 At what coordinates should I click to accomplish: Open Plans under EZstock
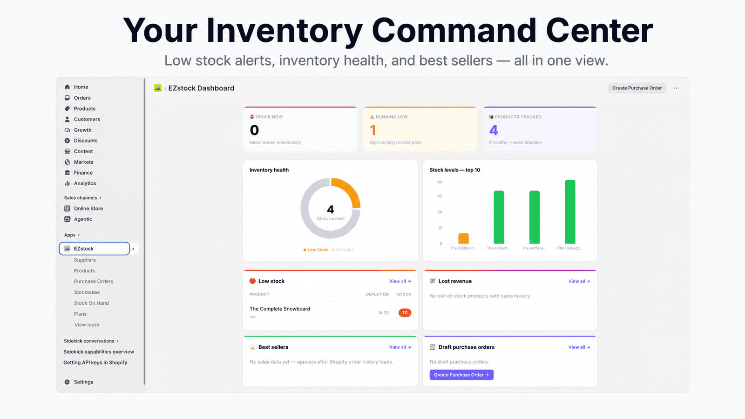coord(80,314)
